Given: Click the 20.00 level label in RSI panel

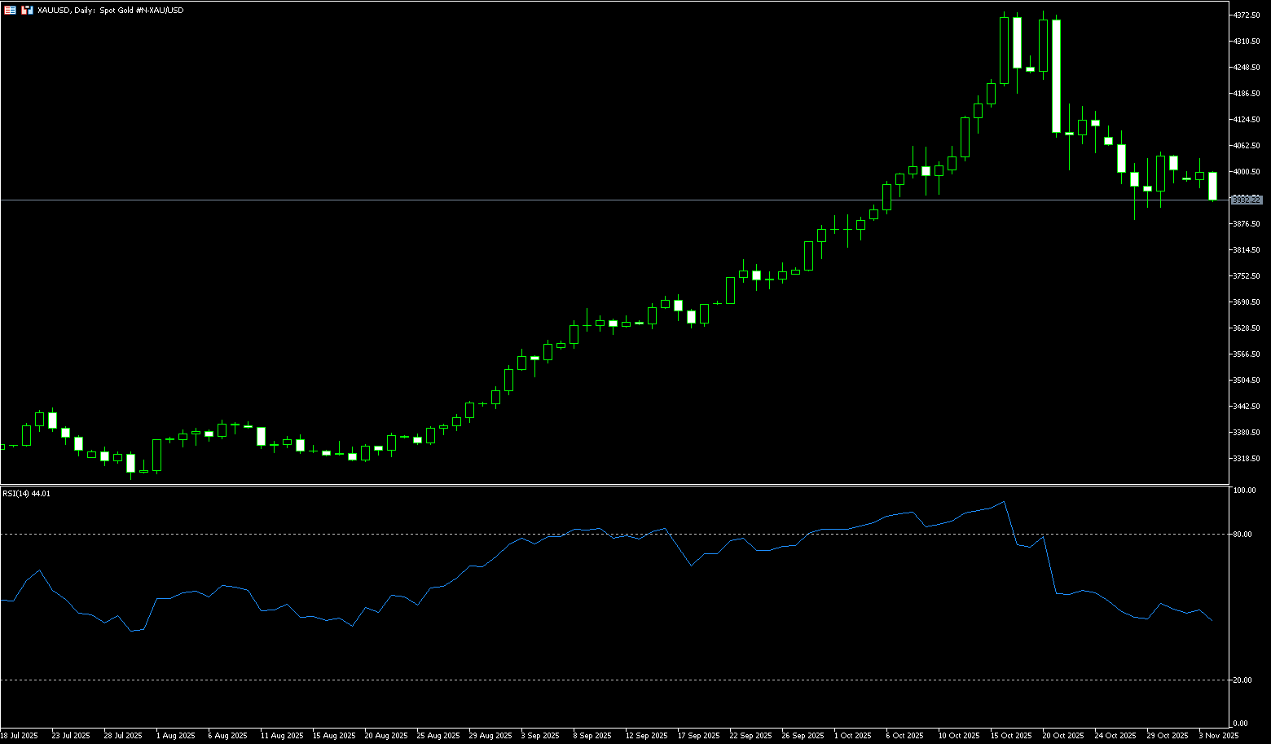Looking at the screenshot, I should 1243,680.
